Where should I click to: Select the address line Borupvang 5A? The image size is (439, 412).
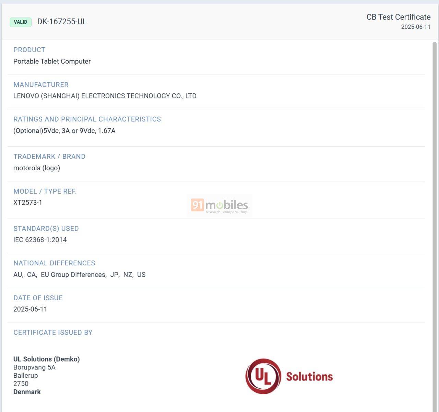click(34, 367)
